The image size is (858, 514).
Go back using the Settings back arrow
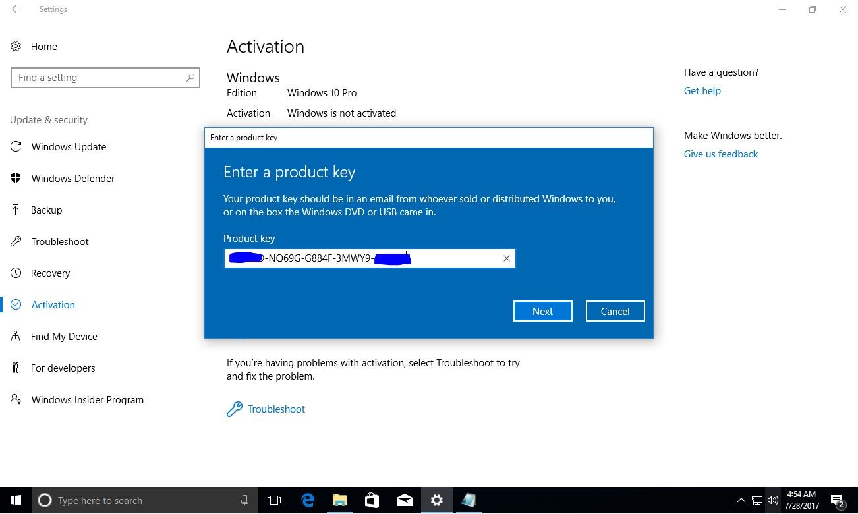[16, 9]
